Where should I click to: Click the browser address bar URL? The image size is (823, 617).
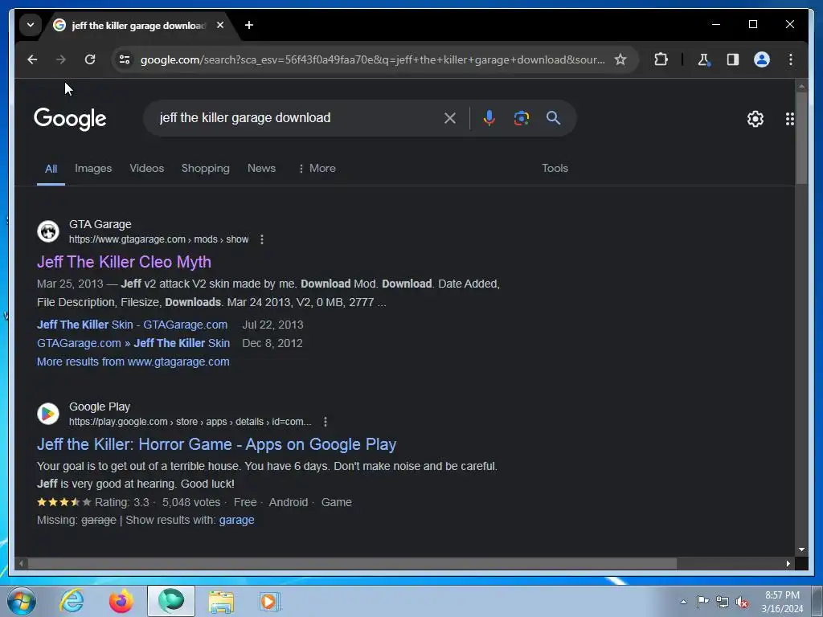click(x=372, y=59)
